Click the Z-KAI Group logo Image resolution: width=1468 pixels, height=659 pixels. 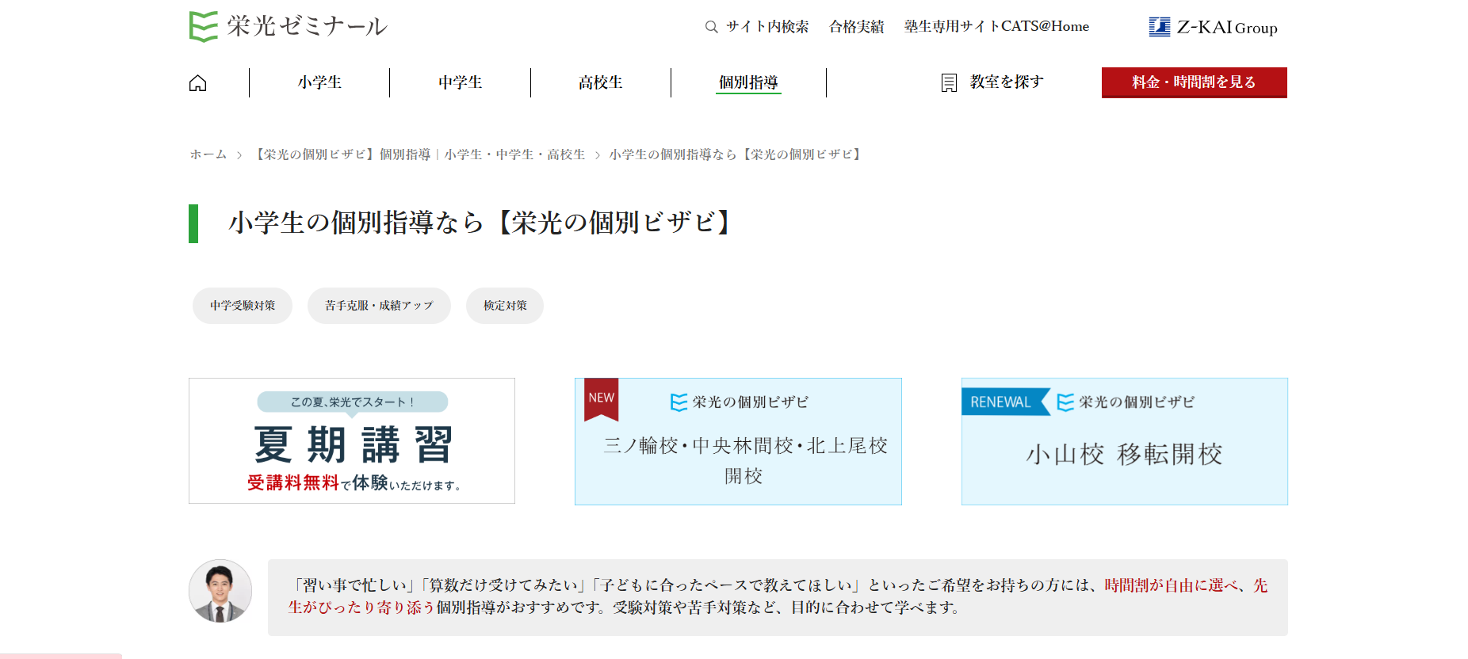point(1213,27)
